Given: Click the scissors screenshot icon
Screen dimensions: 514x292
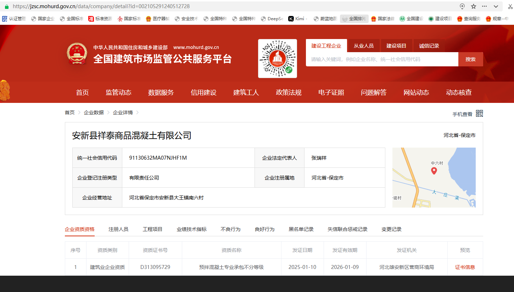Looking at the screenshot, I should (510, 6).
